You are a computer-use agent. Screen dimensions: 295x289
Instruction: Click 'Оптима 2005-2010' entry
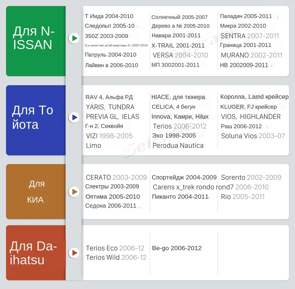click(x=113, y=197)
